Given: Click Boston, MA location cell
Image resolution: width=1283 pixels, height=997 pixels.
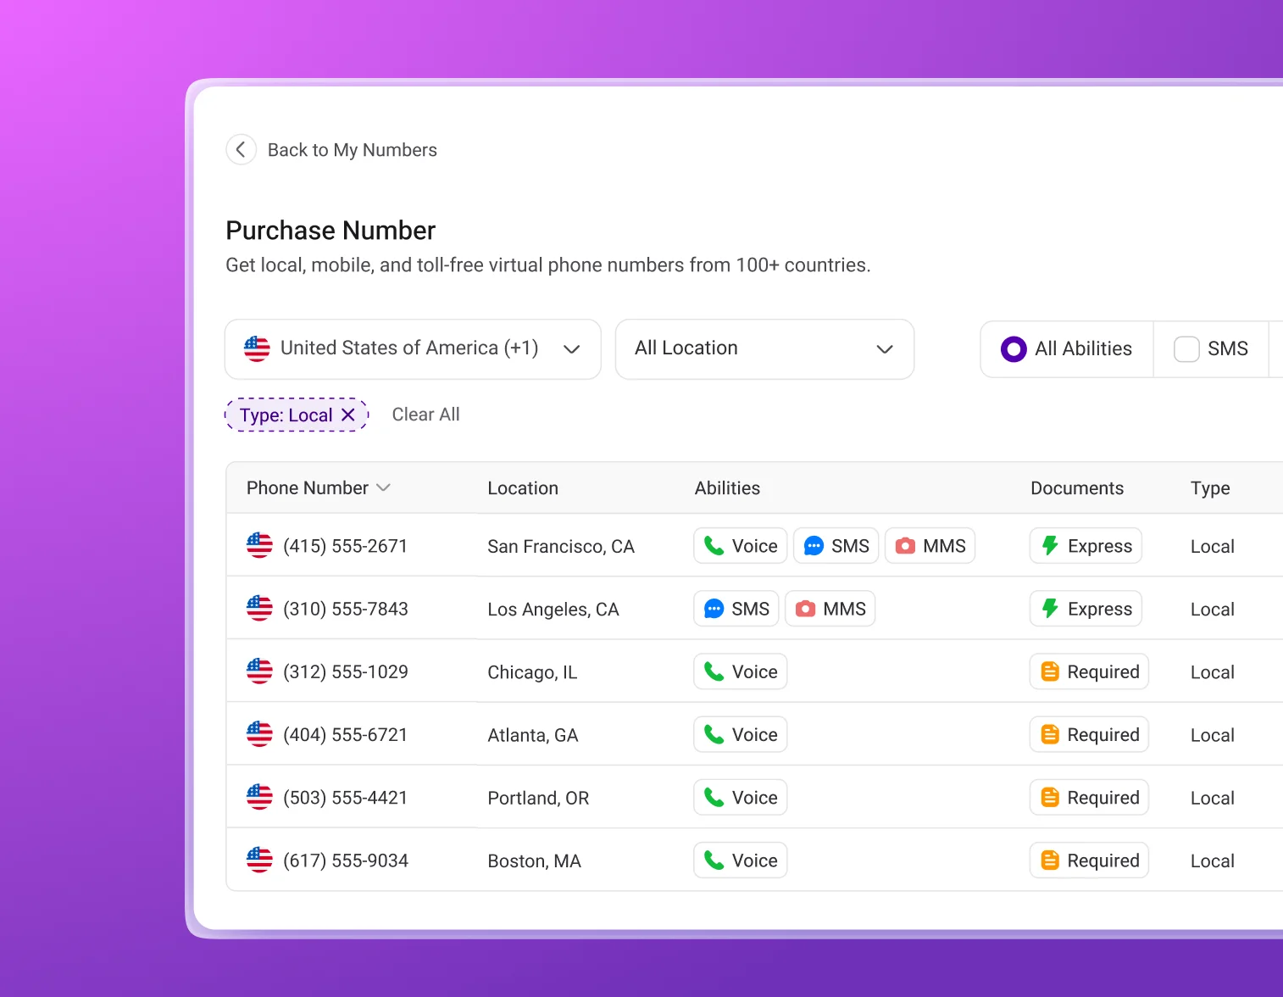Looking at the screenshot, I should coord(535,861).
